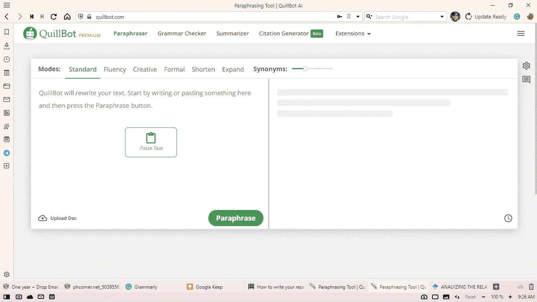The image size is (537, 302).
Task: Switch to Fluency mode
Action: (115, 69)
